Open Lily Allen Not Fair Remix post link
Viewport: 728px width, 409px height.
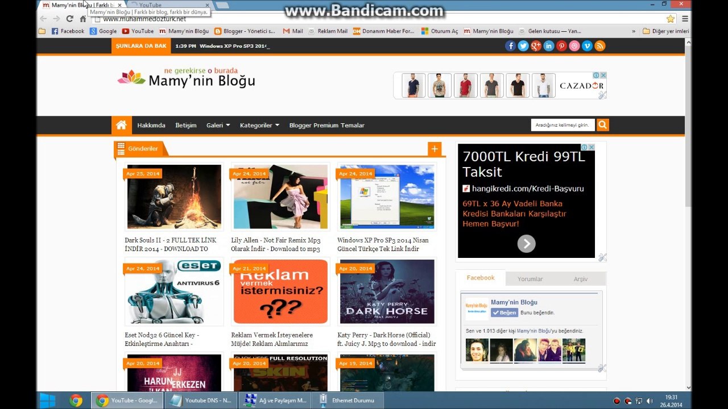(276, 244)
